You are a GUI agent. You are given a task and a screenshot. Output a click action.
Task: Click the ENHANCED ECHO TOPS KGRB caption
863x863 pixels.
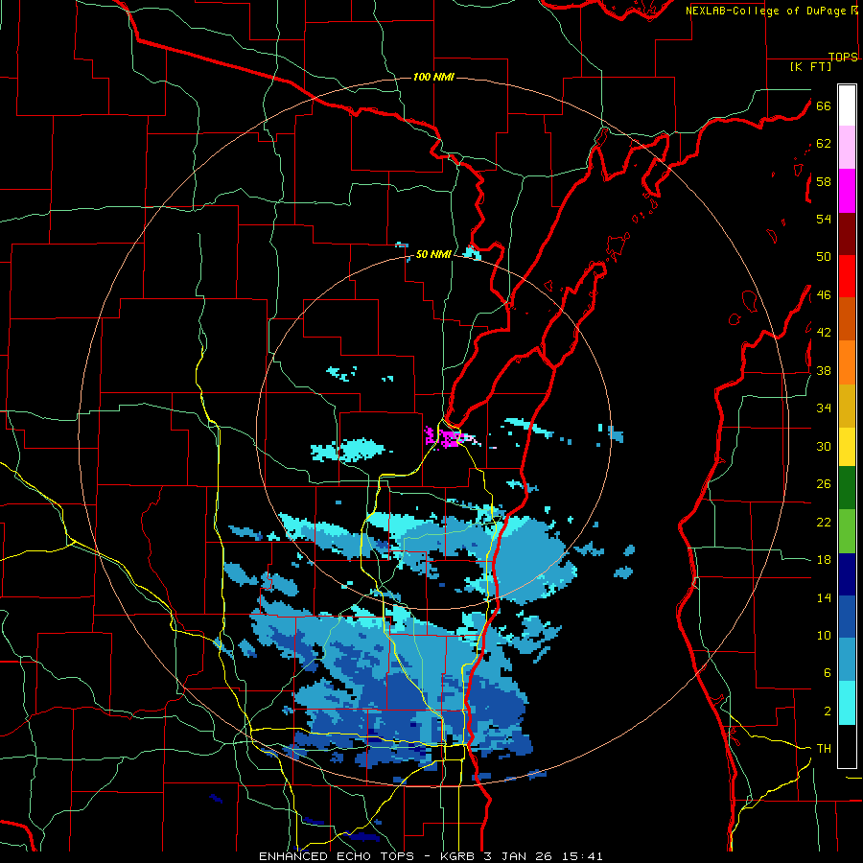click(431, 856)
